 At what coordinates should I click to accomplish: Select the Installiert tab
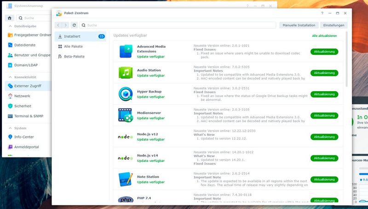[80, 36]
